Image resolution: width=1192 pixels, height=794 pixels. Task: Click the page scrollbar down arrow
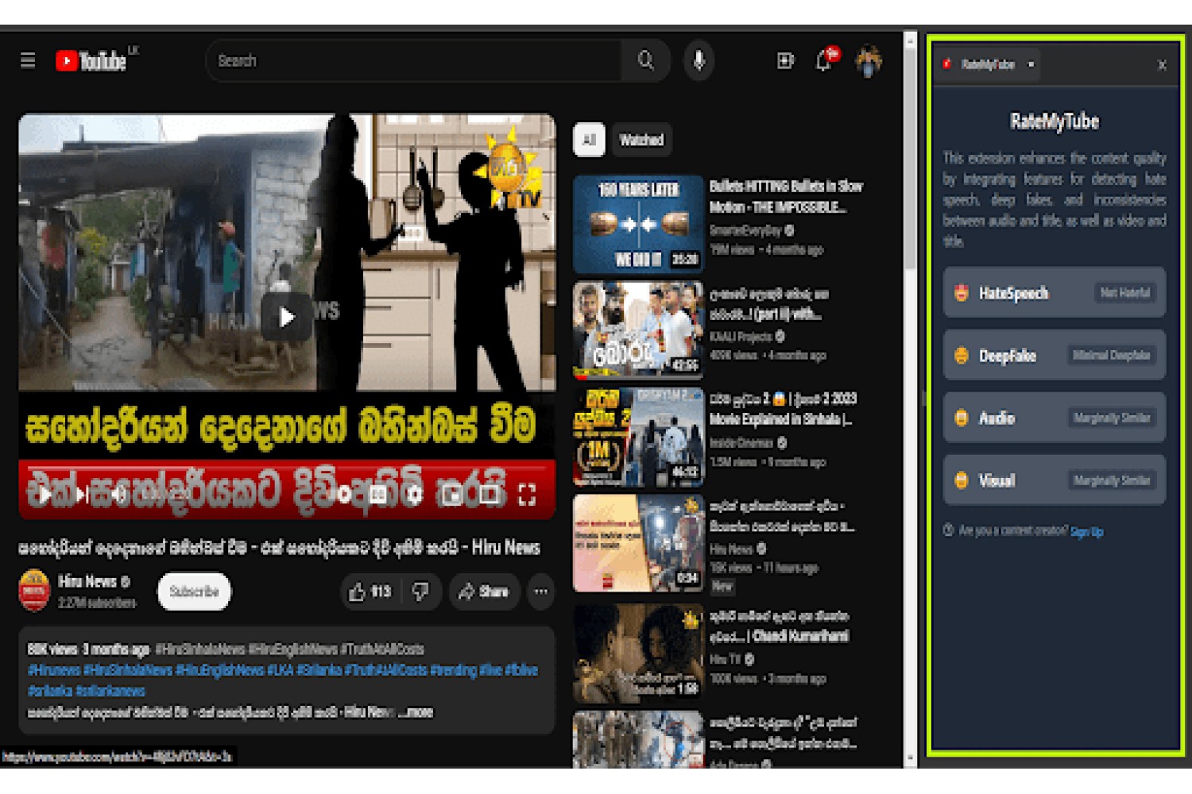click(910, 759)
